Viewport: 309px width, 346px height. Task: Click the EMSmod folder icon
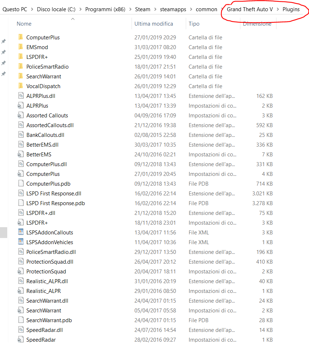(x=21, y=47)
